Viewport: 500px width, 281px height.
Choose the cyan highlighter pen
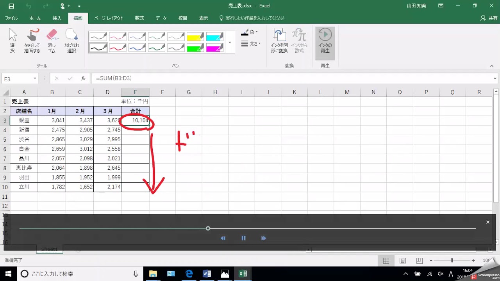click(x=215, y=37)
